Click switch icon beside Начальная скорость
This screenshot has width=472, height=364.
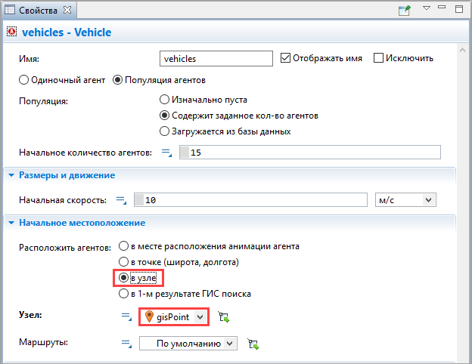tap(121, 200)
